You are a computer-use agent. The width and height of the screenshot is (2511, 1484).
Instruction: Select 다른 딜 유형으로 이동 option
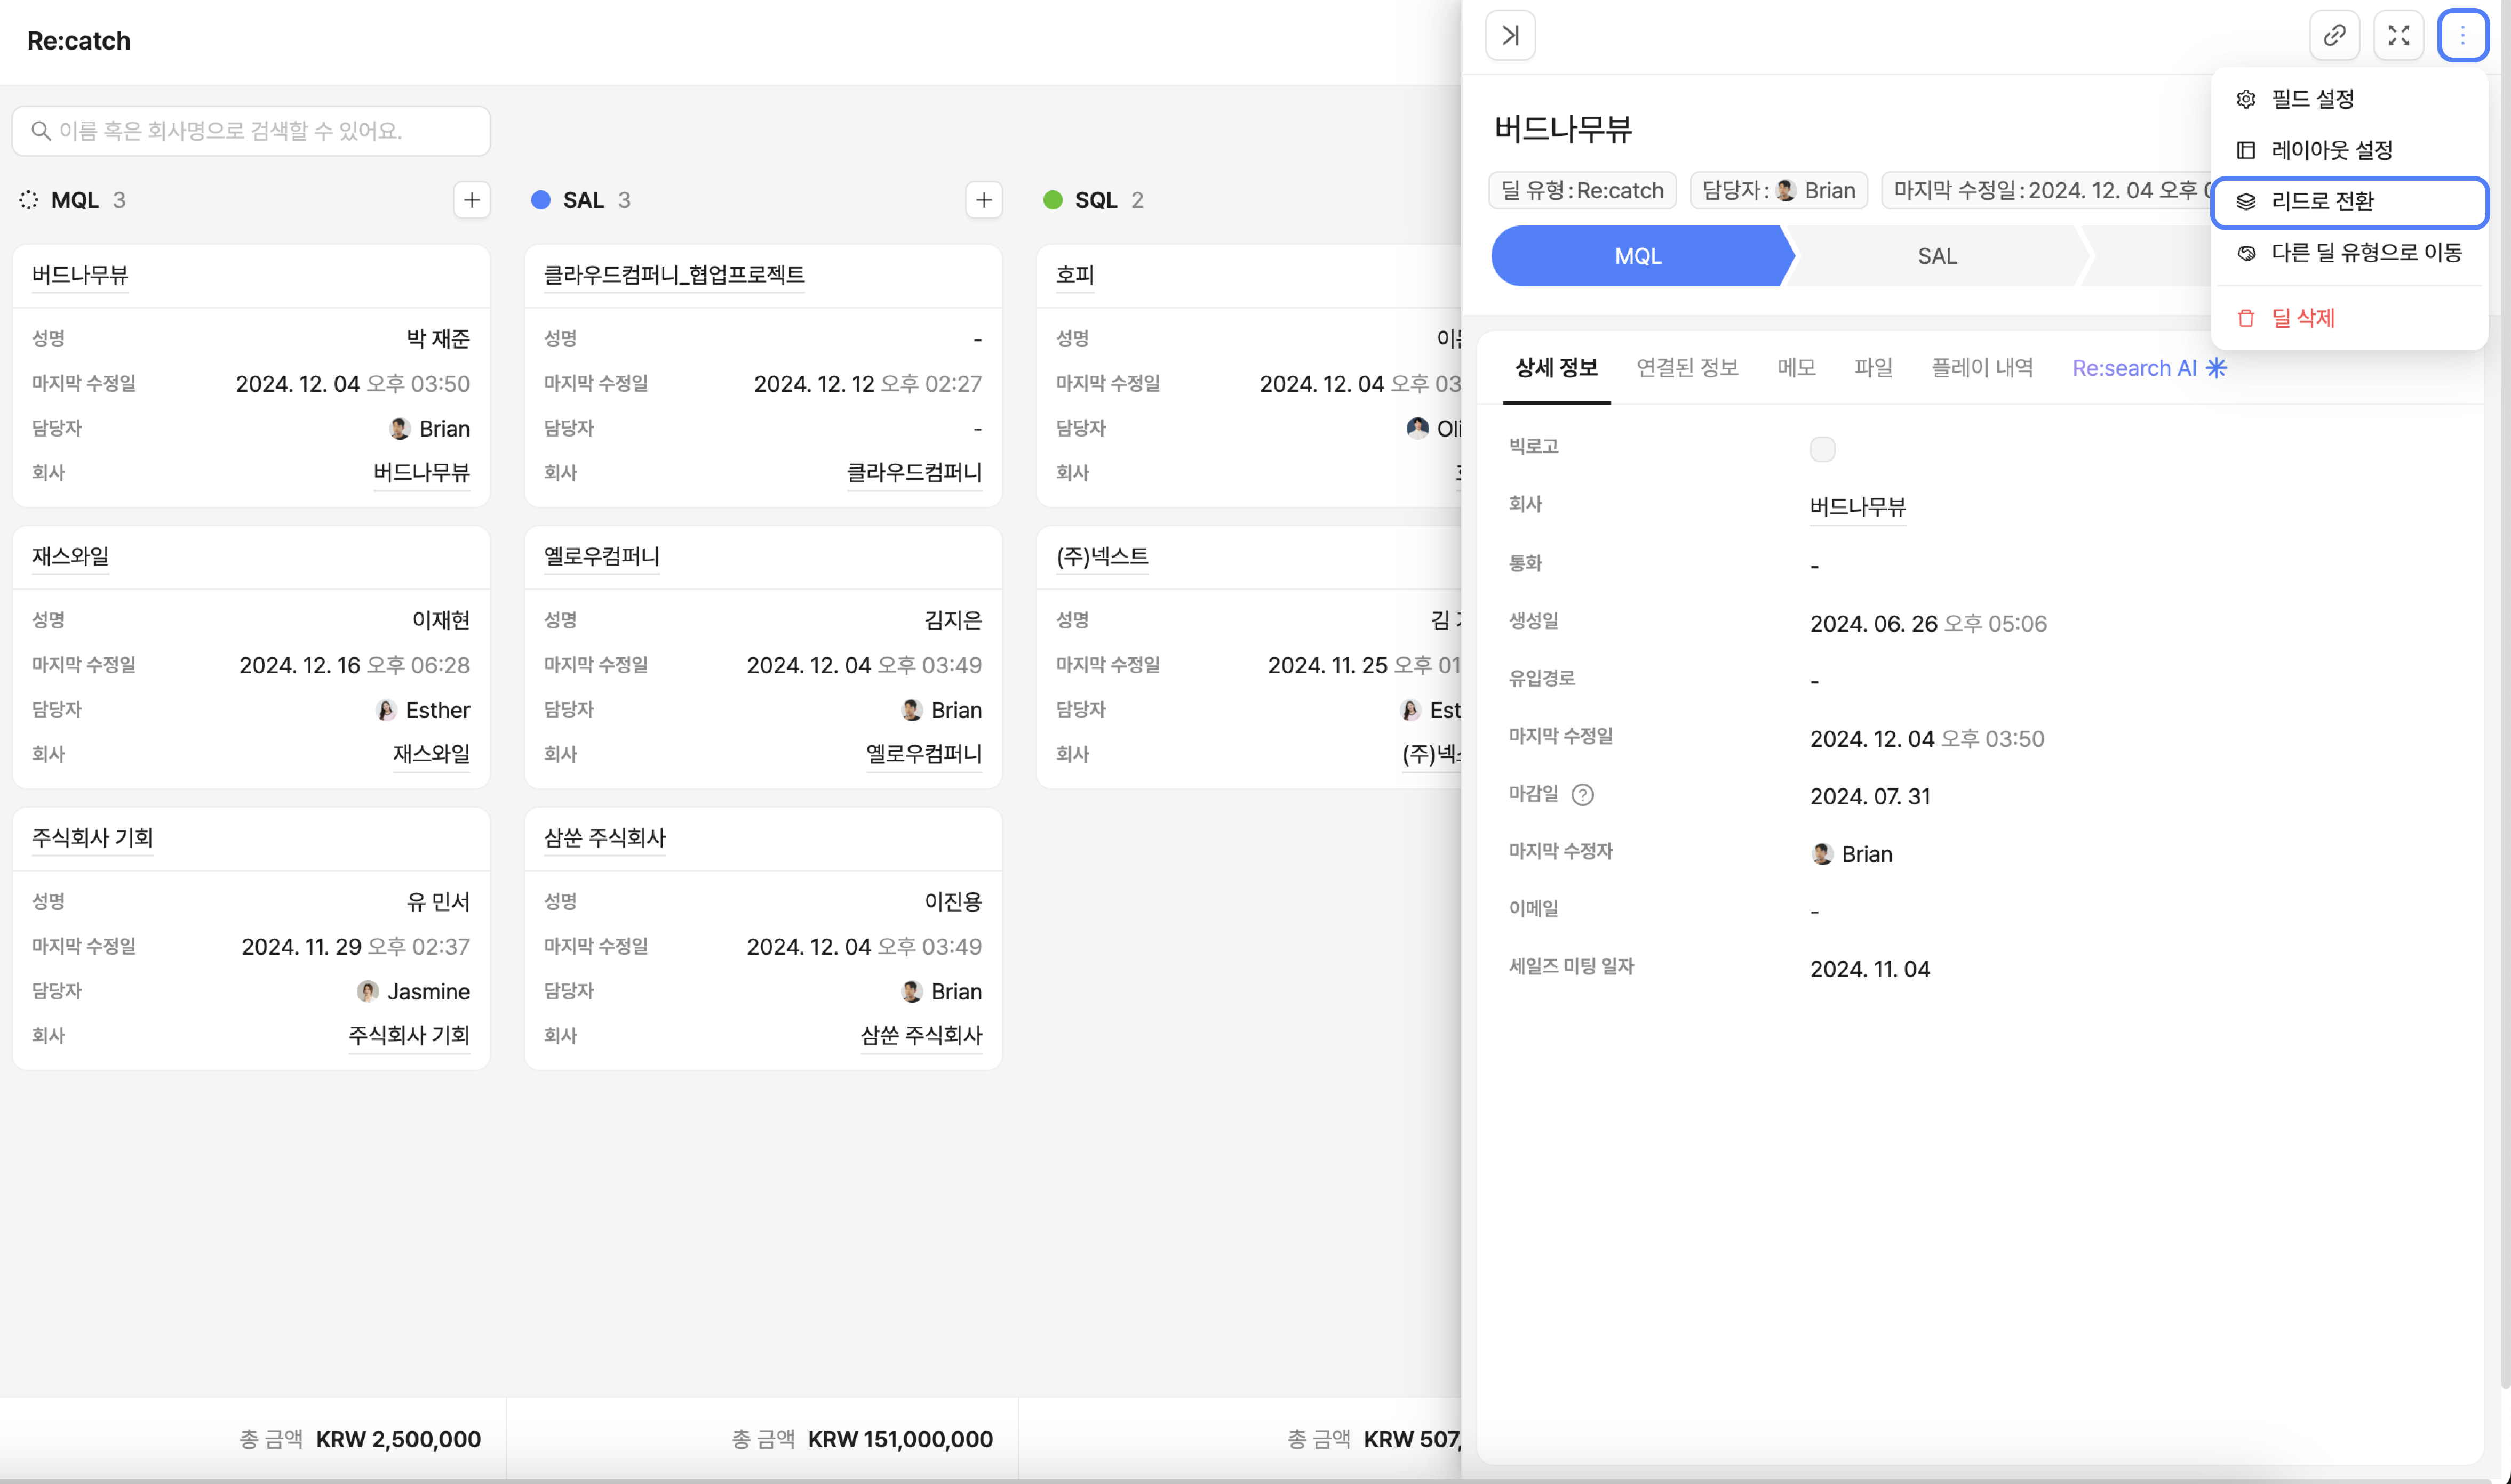2365,253
